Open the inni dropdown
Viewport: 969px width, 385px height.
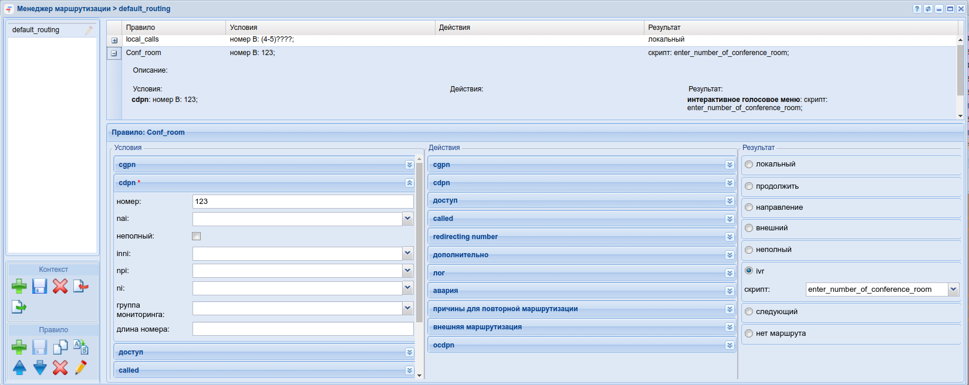(x=407, y=253)
